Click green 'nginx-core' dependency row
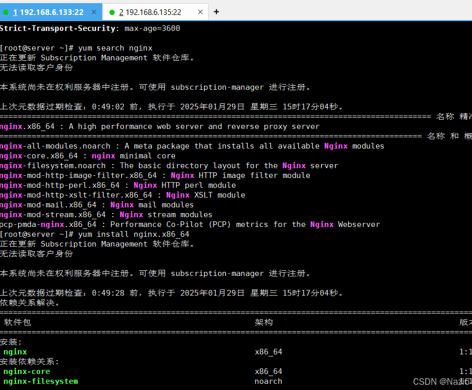The height and width of the screenshot is (390, 472). 27,371
